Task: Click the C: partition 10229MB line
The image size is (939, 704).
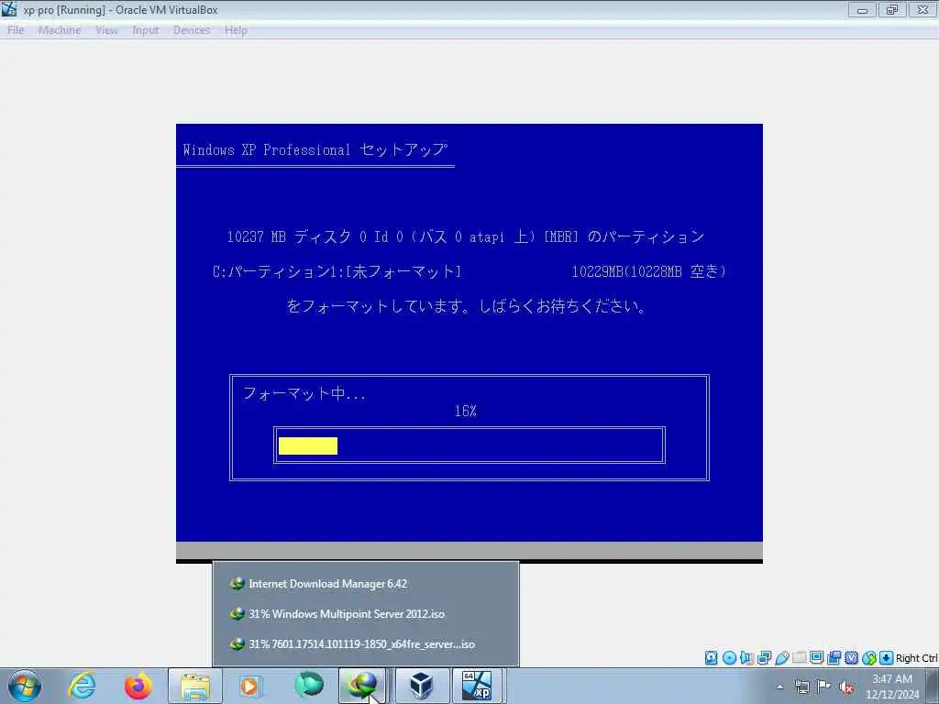Action: tap(469, 271)
